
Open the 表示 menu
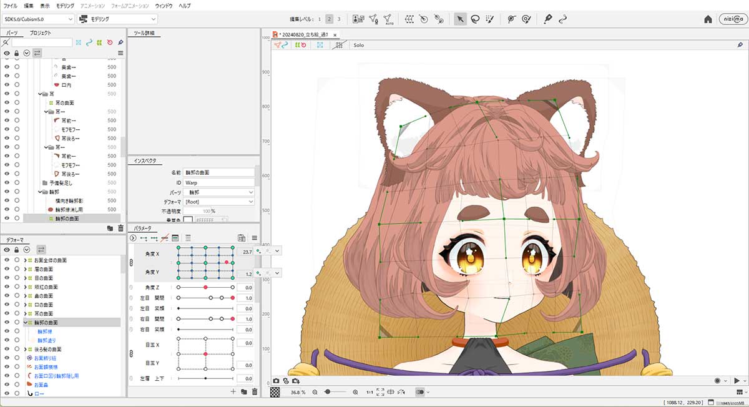[x=45, y=5]
